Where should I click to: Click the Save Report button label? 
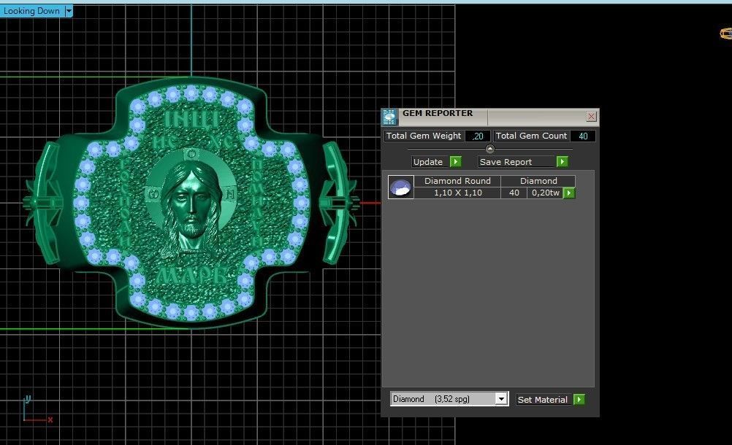(x=516, y=162)
